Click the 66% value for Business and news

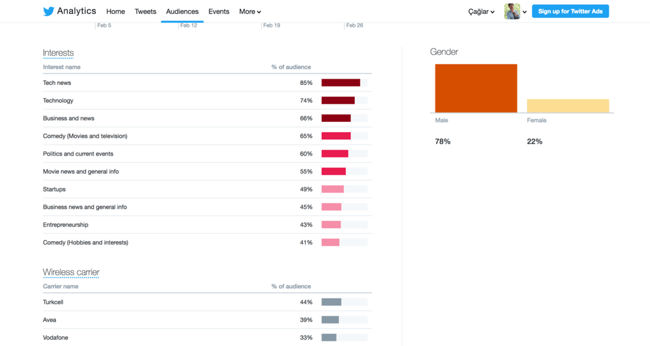306,119
